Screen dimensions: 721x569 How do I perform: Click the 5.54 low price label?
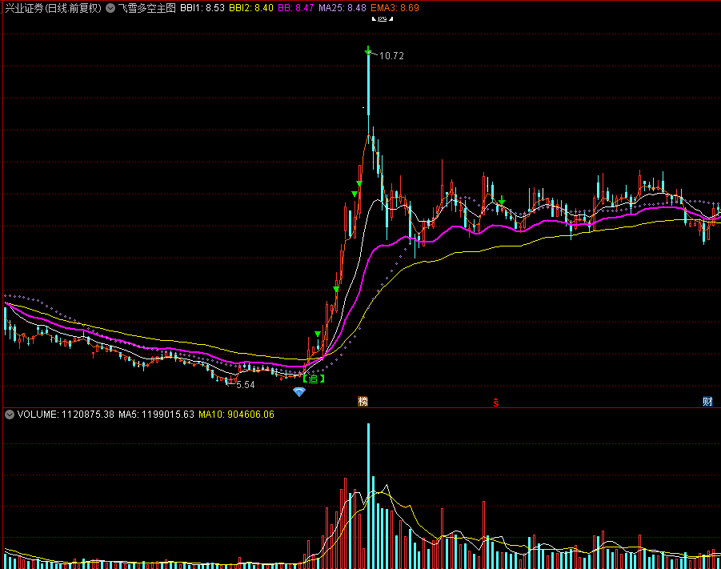click(x=245, y=385)
